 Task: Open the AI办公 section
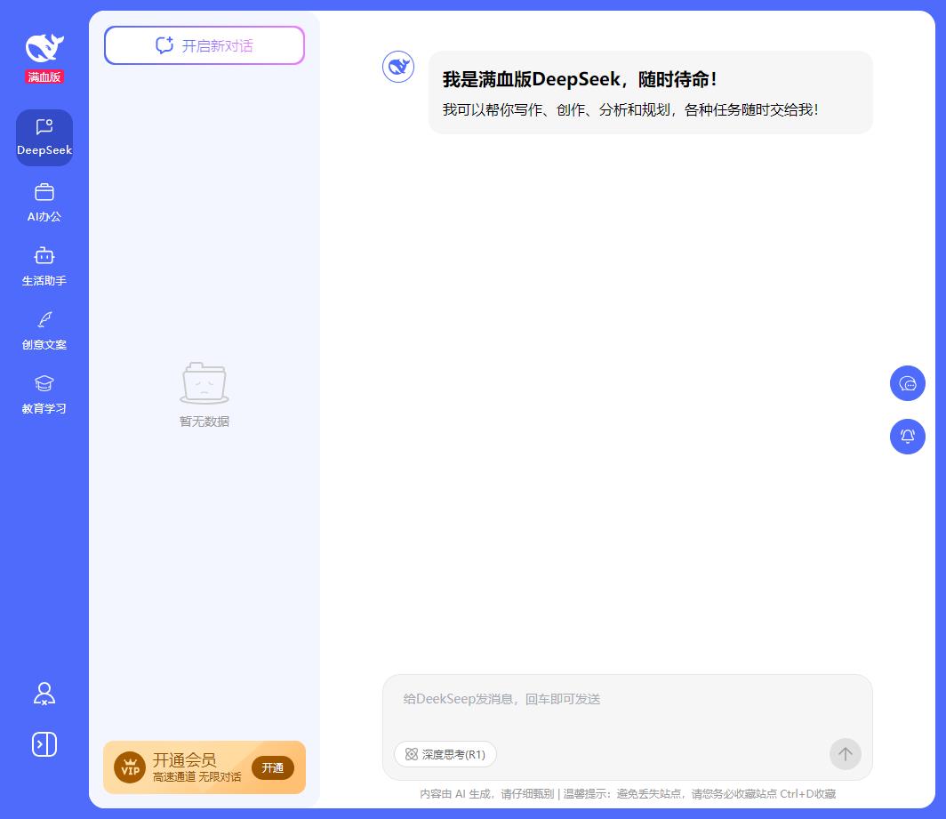click(x=44, y=203)
